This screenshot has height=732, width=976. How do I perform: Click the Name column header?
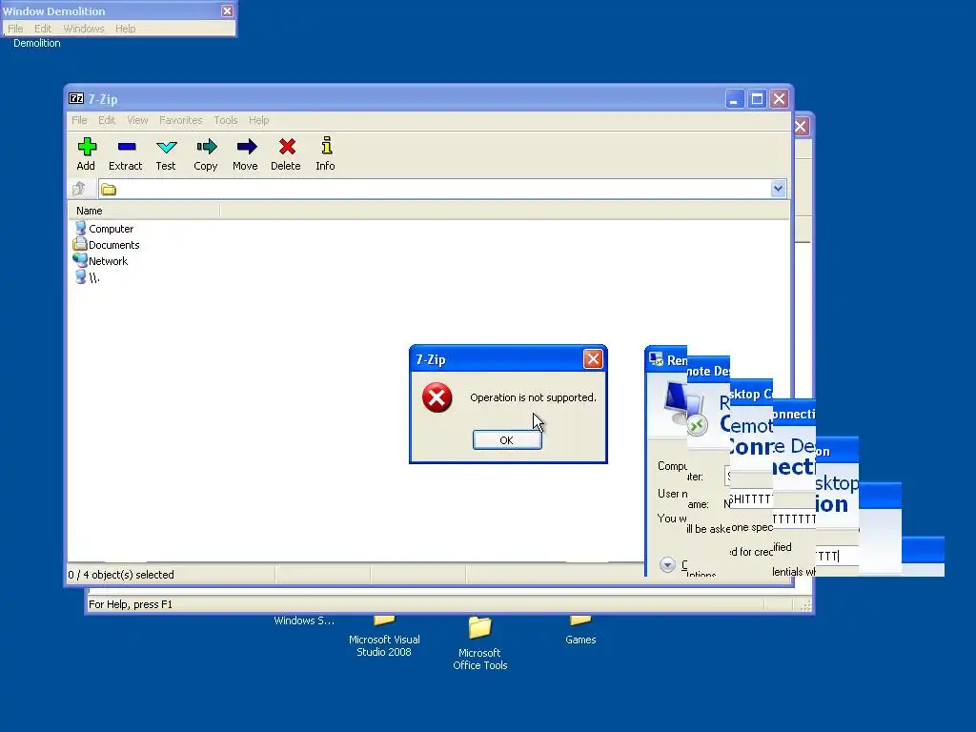[145, 211]
